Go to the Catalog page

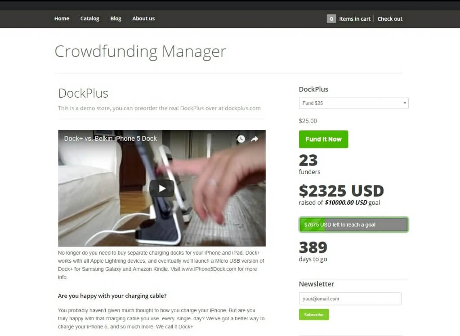90,18
